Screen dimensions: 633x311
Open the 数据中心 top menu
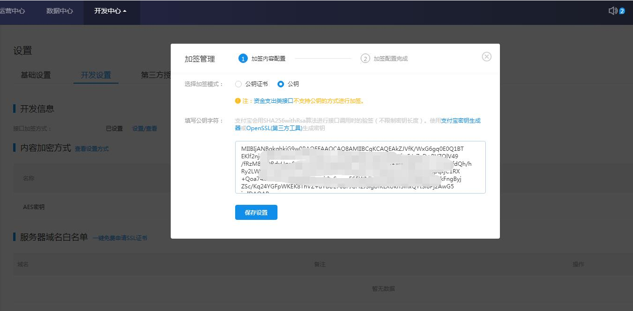click(60, 11)
